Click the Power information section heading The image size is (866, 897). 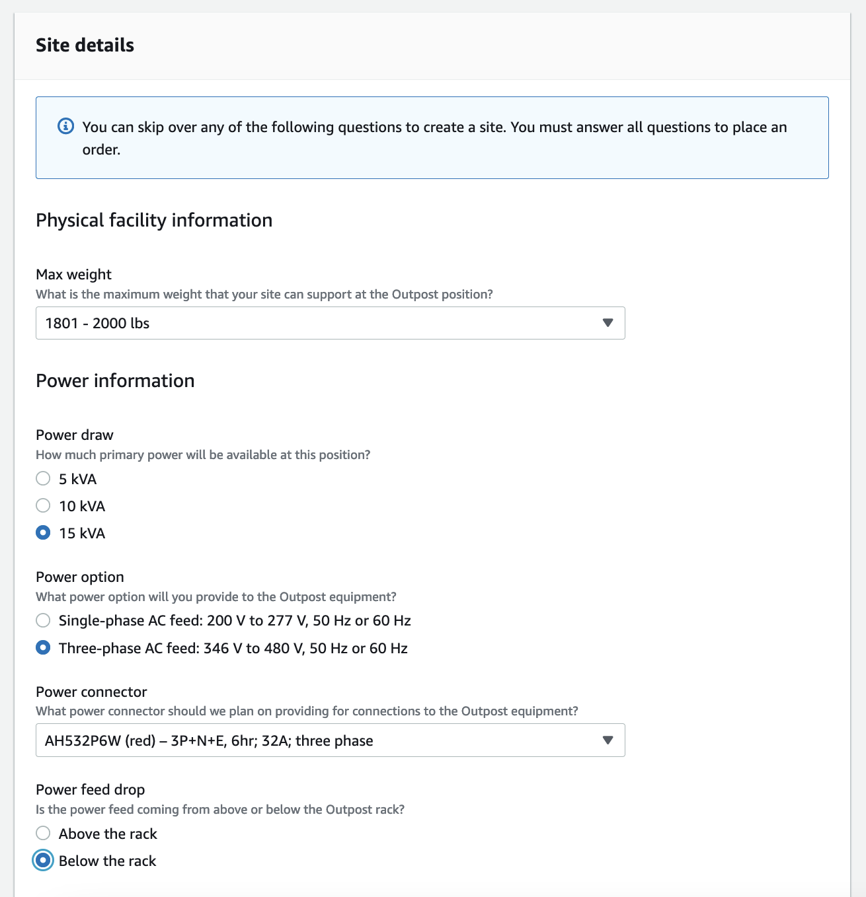[115, 380]
